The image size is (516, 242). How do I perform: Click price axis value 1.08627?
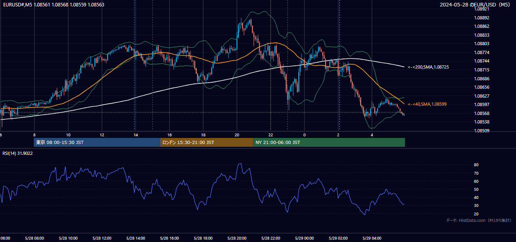482,96
